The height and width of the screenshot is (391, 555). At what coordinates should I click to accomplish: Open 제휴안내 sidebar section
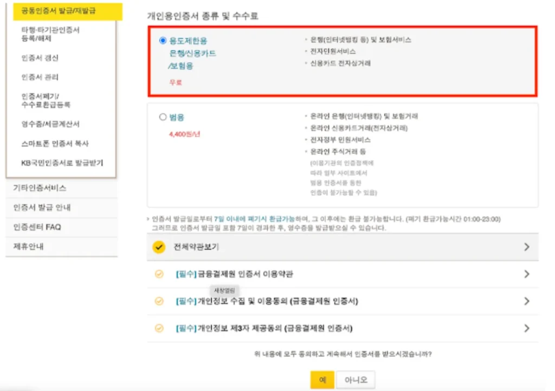(x=62, y=246)
